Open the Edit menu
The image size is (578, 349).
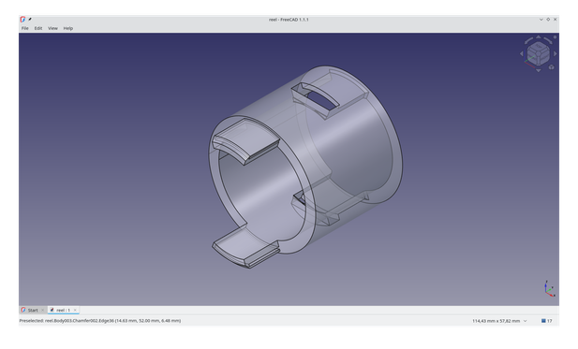38,28
